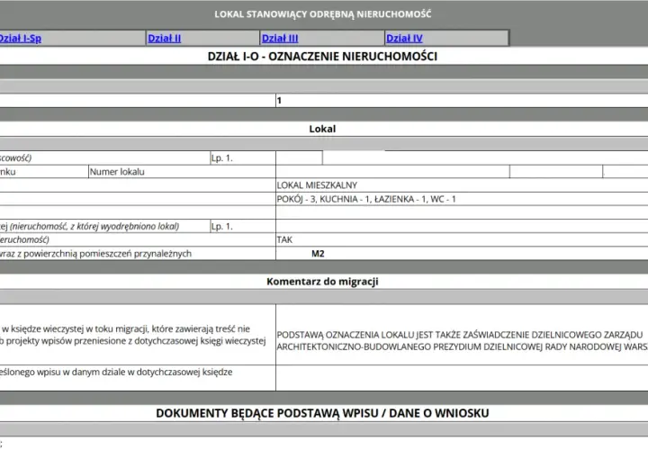The image size is (648, 450).
Task: Go to the Dział III section
Action: (280, 39)
